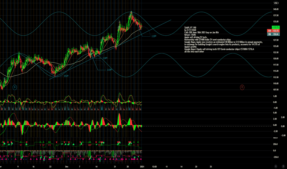This screenshot has height=169, width=287.
Task: Click the 120.00 price axis value
Action: pyautogui.click(x=276, y=59)
